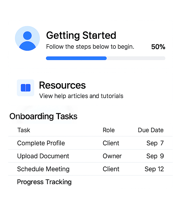Open the Upload Document task

point(43,156)
